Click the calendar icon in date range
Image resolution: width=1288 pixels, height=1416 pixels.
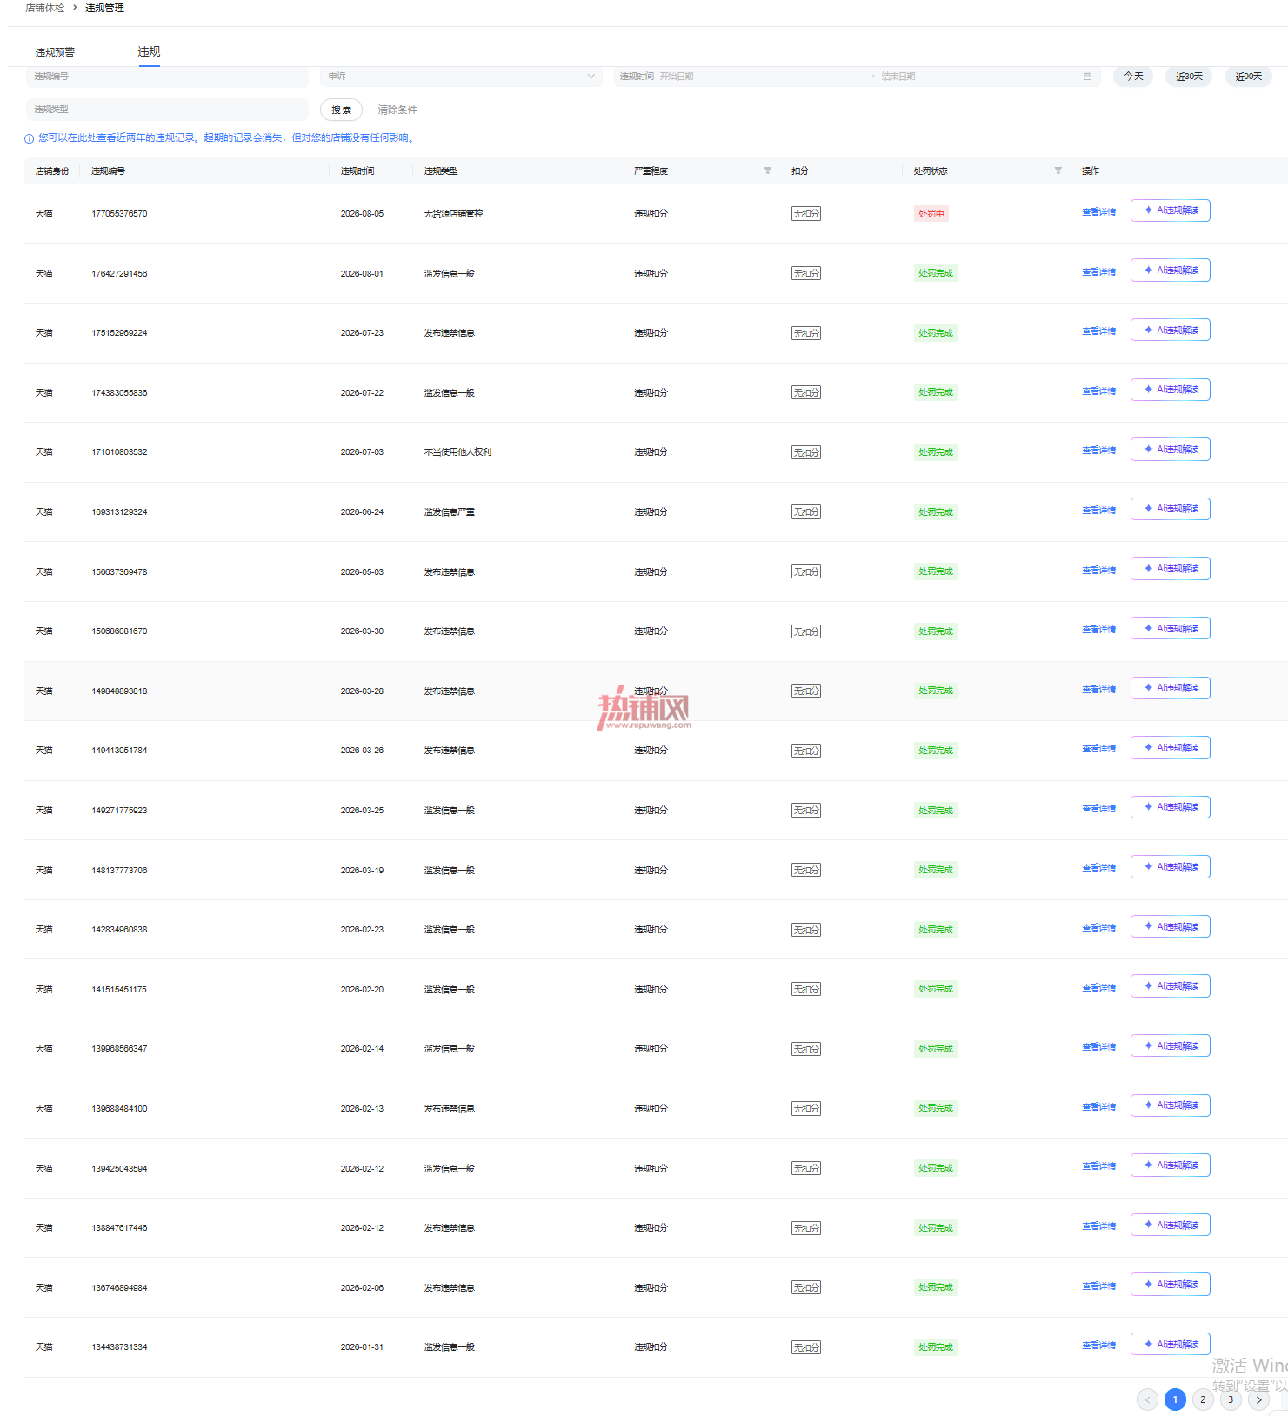[1087, 77]
